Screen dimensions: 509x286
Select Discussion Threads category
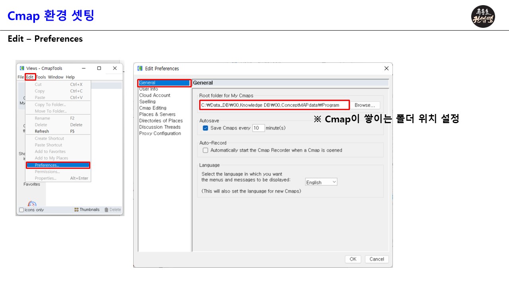pos(160,127)
